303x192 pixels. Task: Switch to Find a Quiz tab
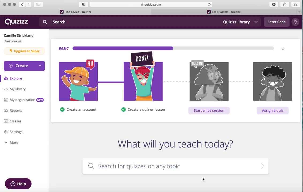pos(75,12)
